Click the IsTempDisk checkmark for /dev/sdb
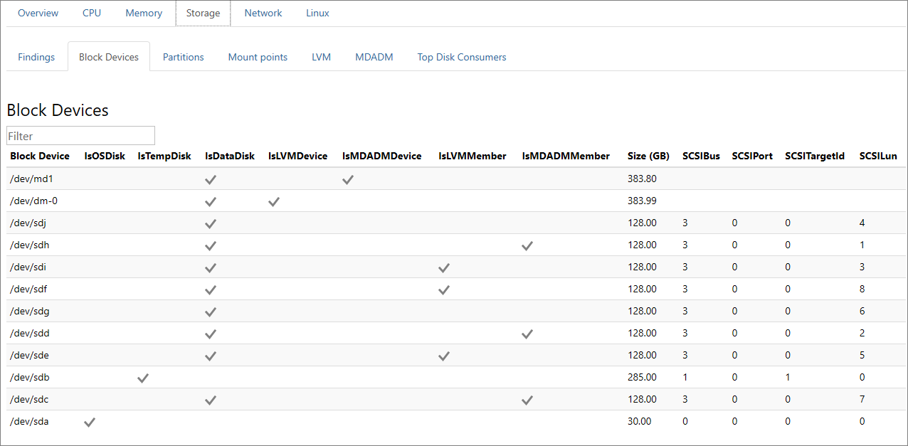This screenshot has height=446, width=908. [x=142, y=378]
